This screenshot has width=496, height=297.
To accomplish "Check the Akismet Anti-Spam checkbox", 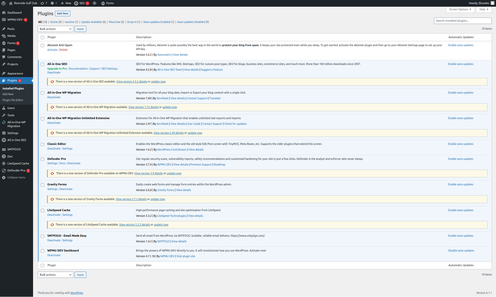I will pos(43,45).
